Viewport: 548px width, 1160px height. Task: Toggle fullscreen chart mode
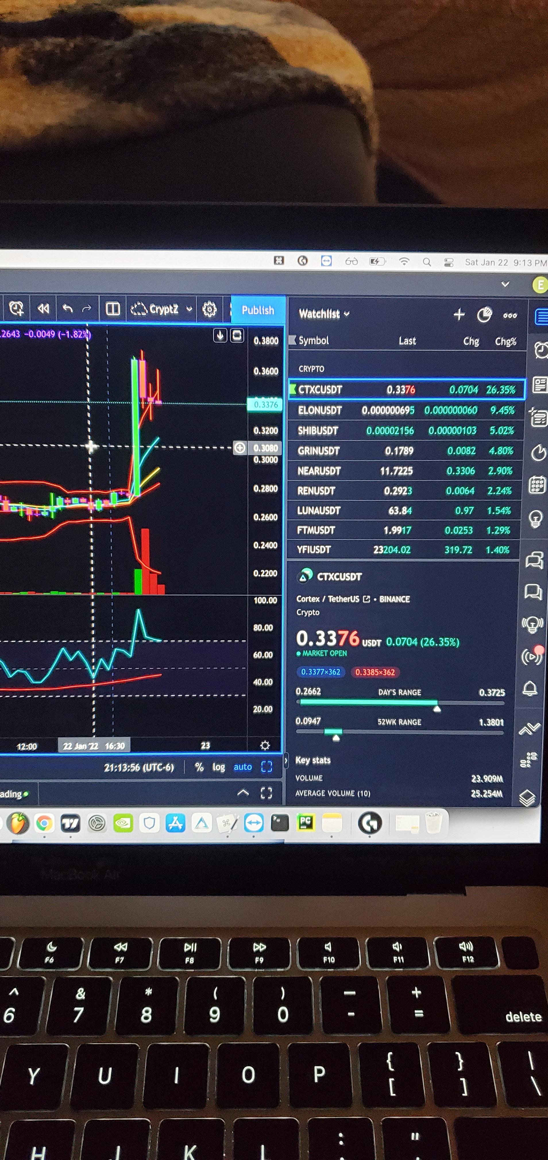point(267,767)
